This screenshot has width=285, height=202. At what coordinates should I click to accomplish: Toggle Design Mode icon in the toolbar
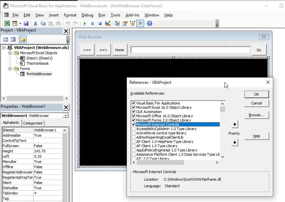[107, 23]
